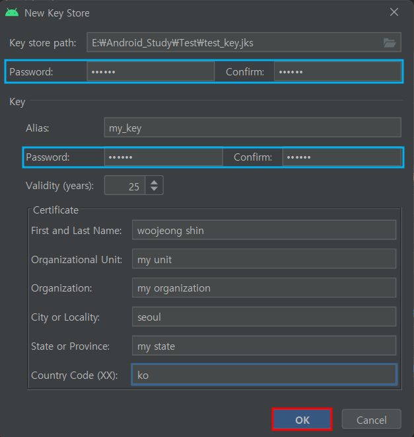The image size is (414, 437).
Task: Click the State or Province field
Action: point(264,346)
